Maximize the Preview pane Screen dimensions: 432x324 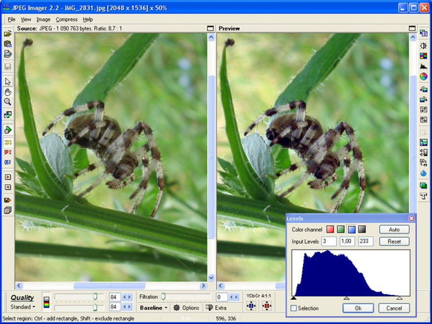[x=412, y=28]
